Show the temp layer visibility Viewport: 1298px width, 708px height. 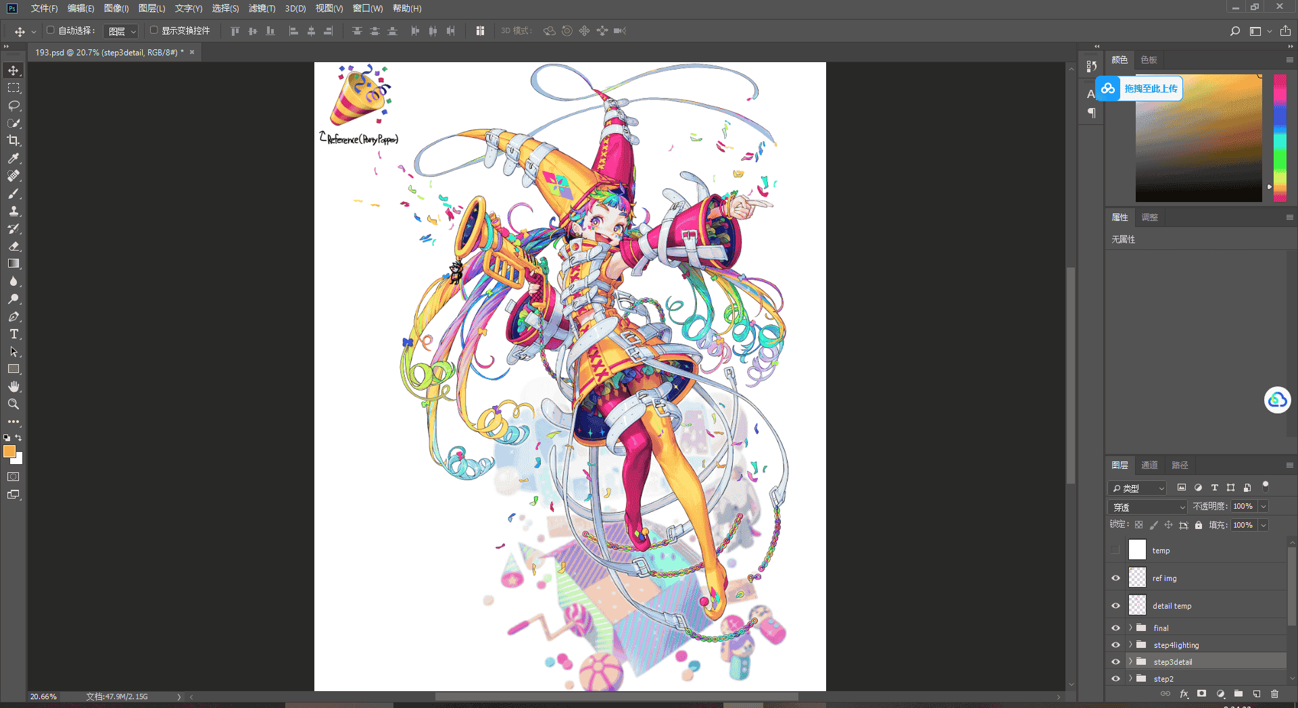point(1115,550)
